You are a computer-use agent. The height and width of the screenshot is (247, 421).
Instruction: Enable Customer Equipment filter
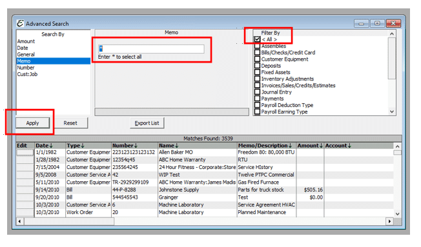point(257,59)
